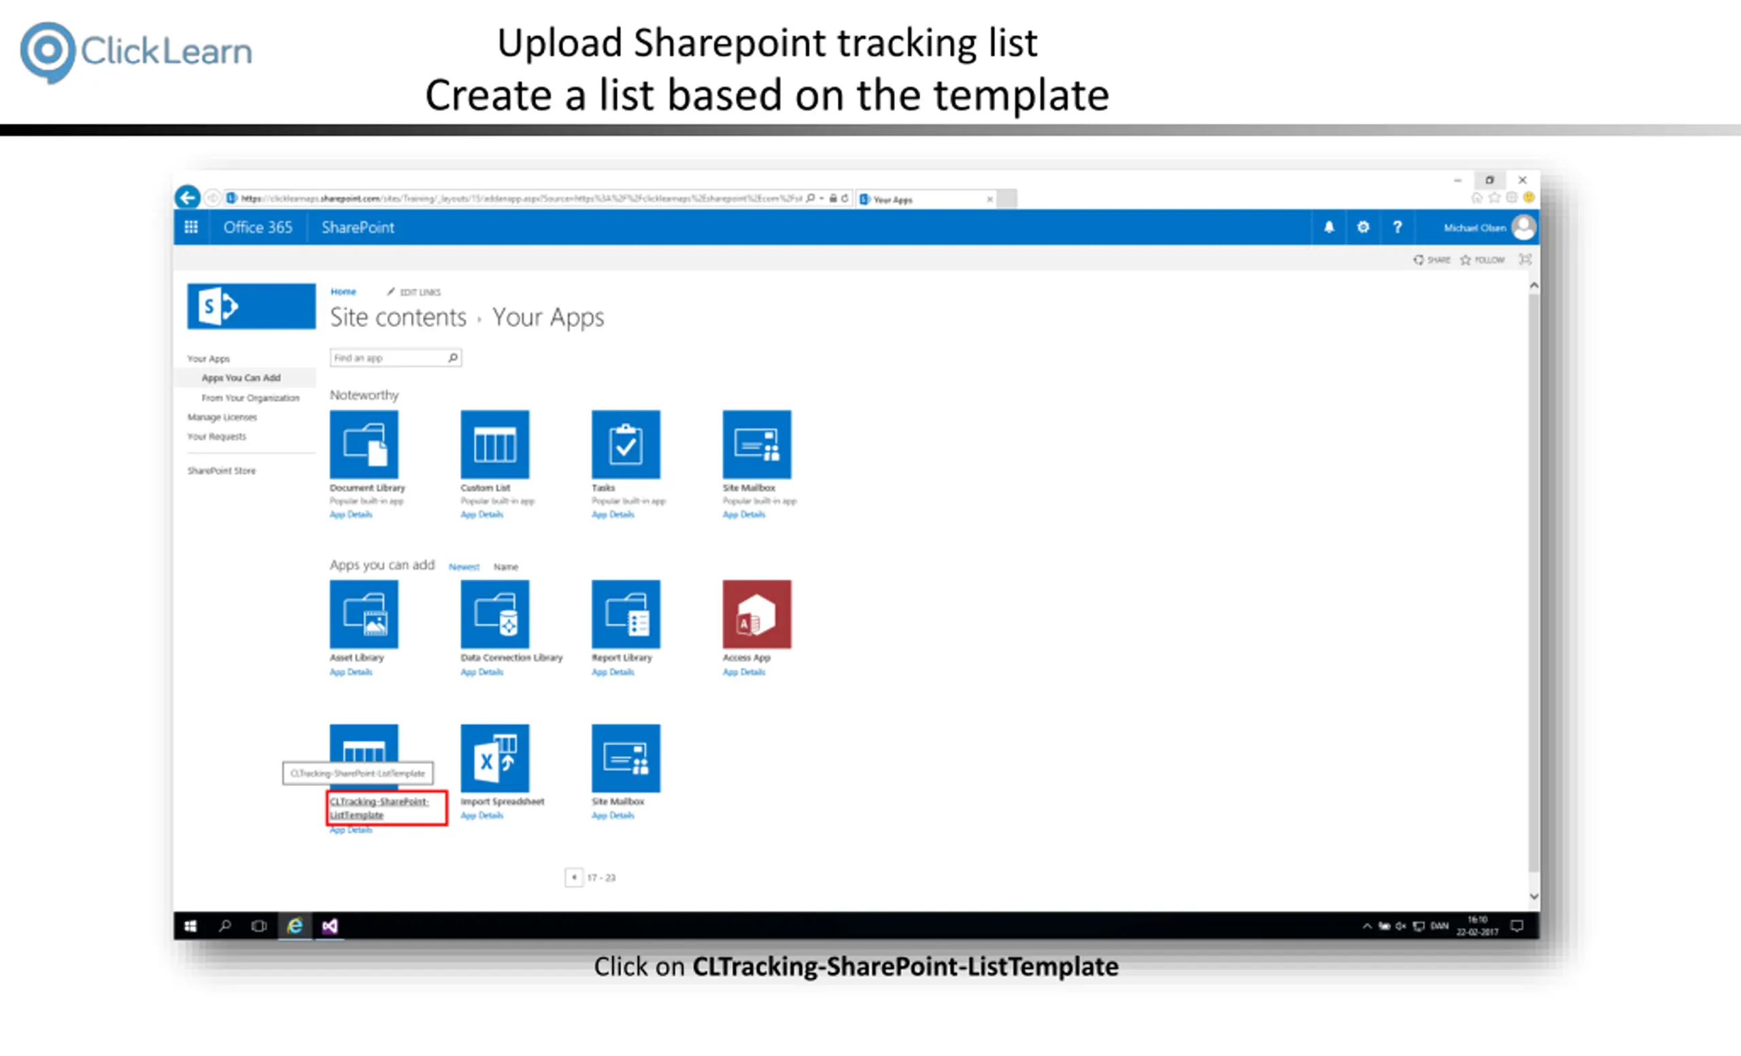Select Data Connection Library app tile

coord(494,615)
